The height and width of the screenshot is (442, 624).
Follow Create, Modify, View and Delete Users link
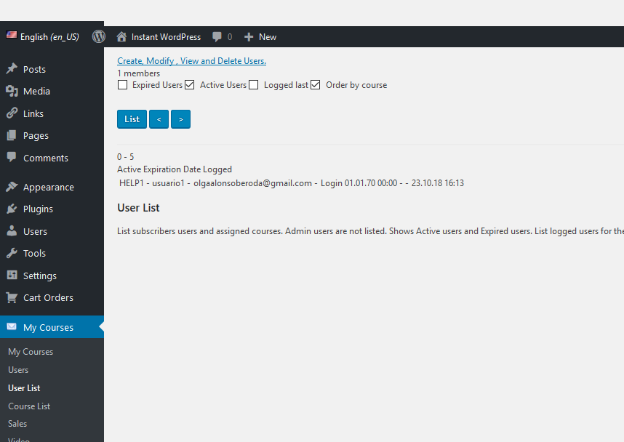point(191,61)
